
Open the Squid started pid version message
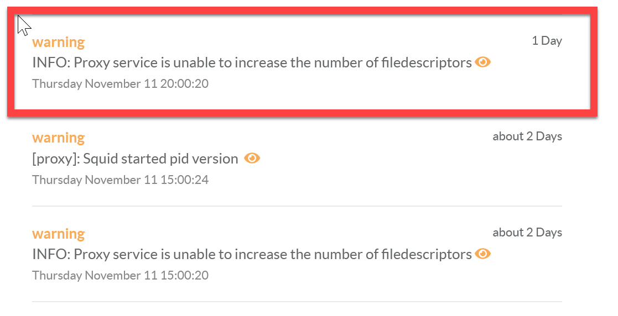135,159
